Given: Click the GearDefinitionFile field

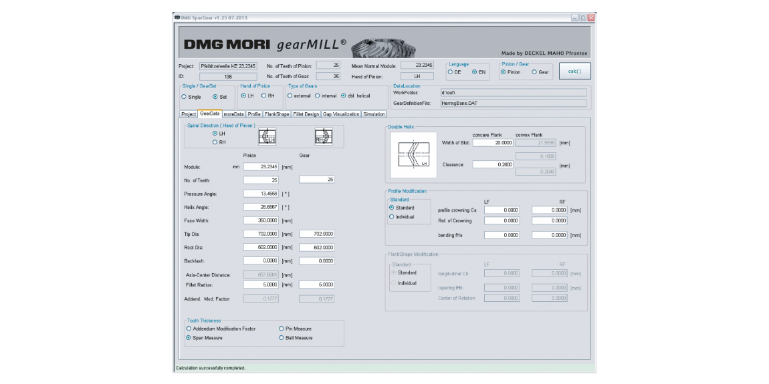Looking at the screenshot, I should (x=513, y=104).
